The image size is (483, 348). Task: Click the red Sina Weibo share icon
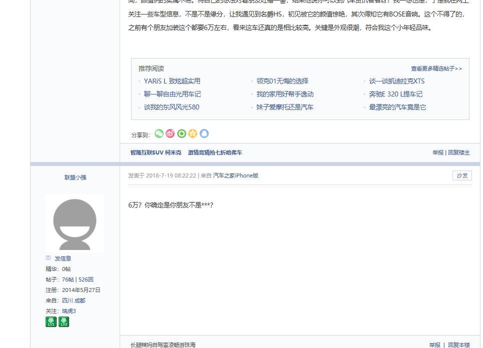(170, 134)
